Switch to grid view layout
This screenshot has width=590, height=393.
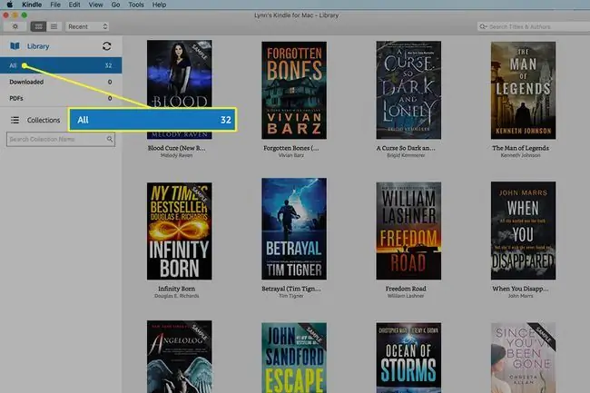[x=38, y=26]
